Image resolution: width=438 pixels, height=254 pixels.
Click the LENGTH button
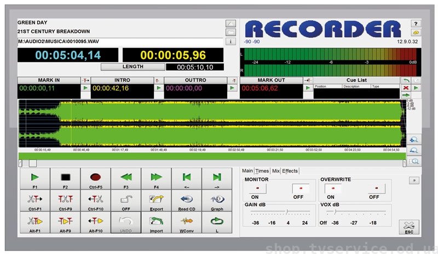click(x=132, y=67)
